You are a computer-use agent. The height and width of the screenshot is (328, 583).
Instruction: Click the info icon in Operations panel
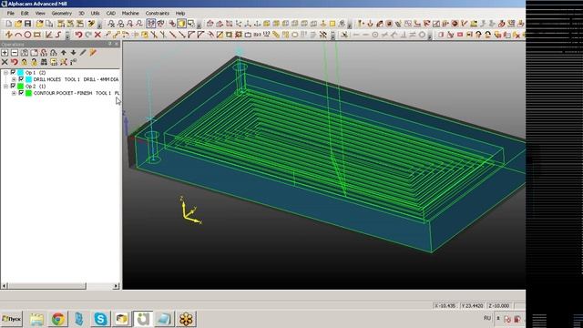tap(73, 62)
